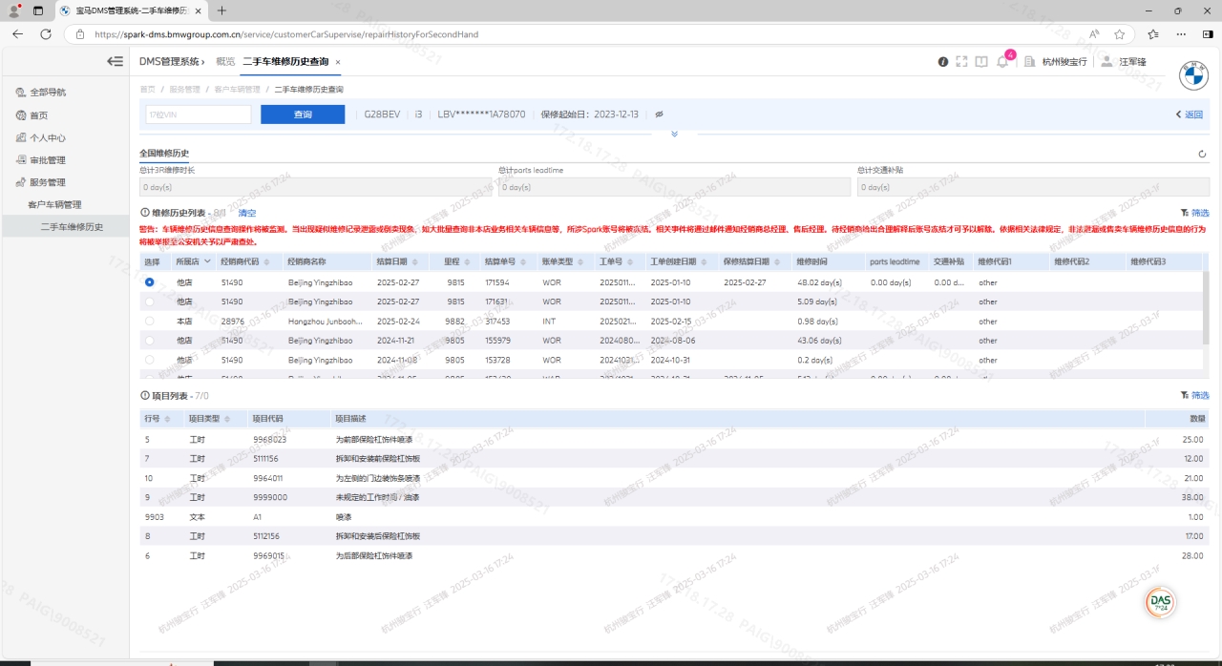Click the 17位VIN input field
This screenshot has height=666, width=1222.
[198, 114]
